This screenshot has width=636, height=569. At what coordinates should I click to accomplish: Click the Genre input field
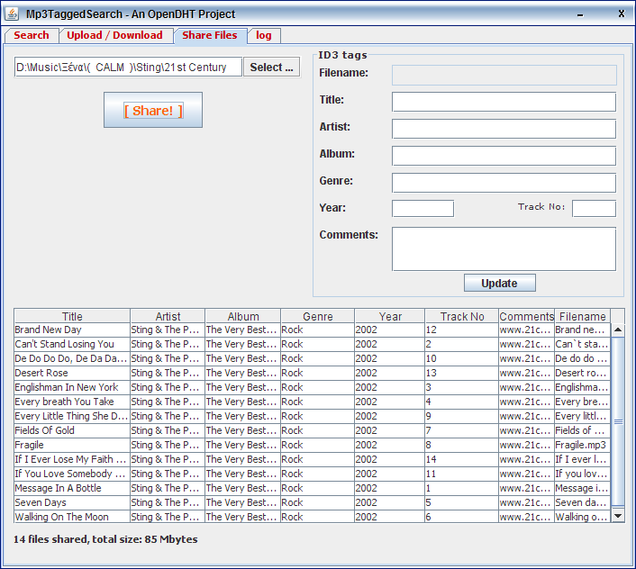coord(504,183)
